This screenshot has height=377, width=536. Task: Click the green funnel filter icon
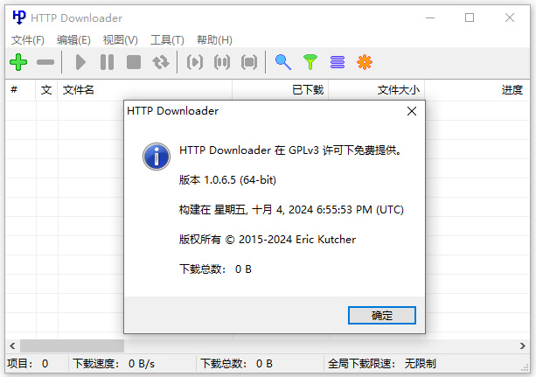[x=310, y=62]
